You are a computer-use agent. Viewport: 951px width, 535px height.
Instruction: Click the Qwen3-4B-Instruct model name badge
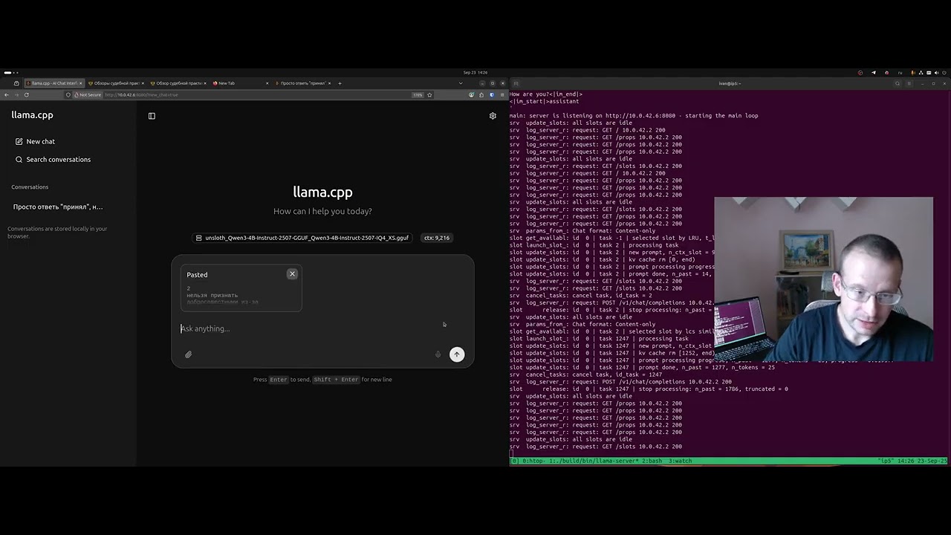(302, 238)
